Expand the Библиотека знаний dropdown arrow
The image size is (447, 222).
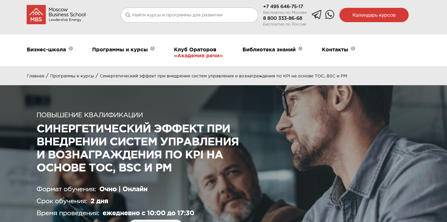coord(300,49)
